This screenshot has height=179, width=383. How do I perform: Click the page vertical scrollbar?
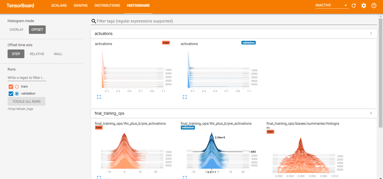coord(380,73)
